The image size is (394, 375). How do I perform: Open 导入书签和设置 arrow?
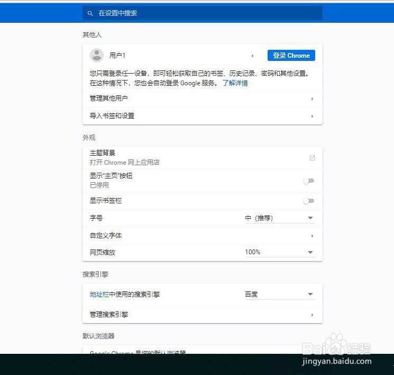pos(312,116)
